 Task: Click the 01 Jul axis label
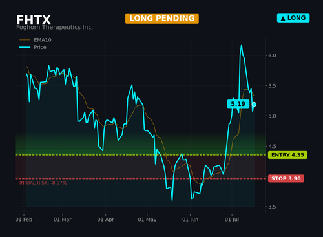[x=232, y=220]
